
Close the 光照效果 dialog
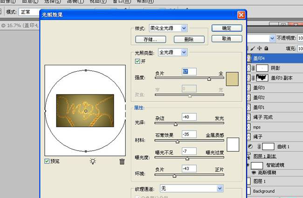click(x=241, y=15)
